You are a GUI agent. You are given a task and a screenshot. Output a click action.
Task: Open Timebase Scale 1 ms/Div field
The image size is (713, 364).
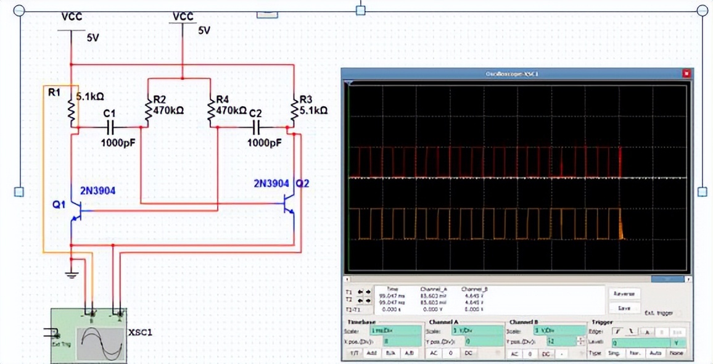pyautogui.click(x=395, y=330)
